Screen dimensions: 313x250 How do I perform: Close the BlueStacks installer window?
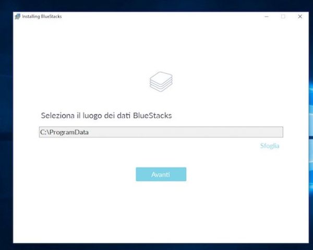coord(300,17)
